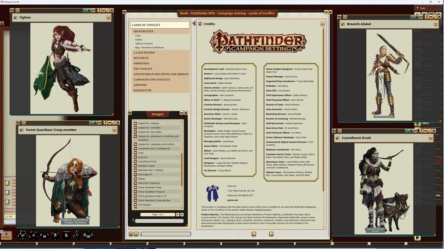Roll the d20 die
This screenshot has height=249, width=444.
click(23, 236)
